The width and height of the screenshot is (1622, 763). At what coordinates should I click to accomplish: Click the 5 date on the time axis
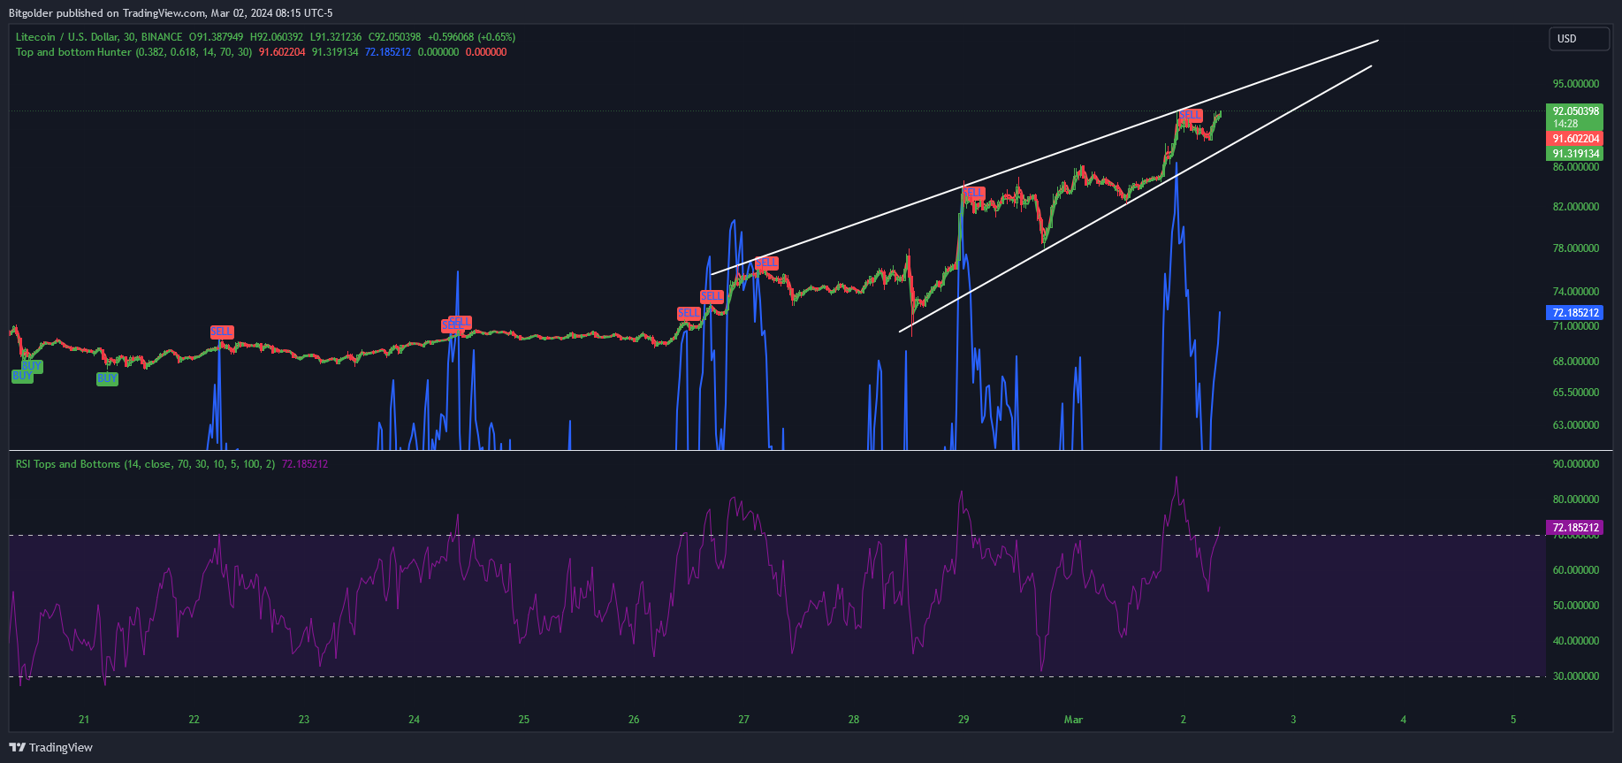(1513, 720)
